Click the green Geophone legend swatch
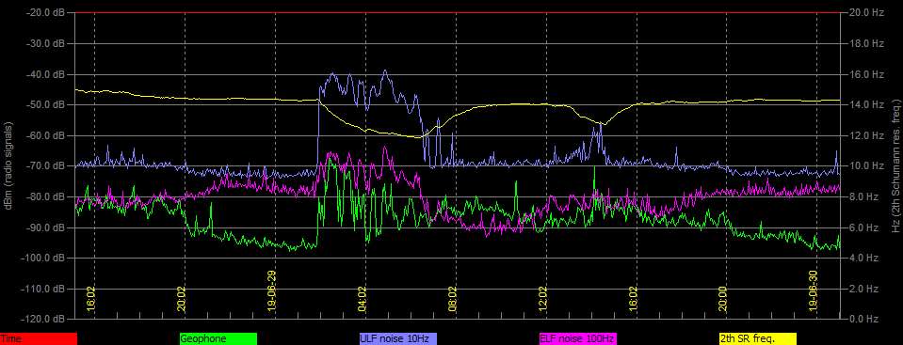Image resolution: width=903 pixels, height=345 pixels. 218,338
